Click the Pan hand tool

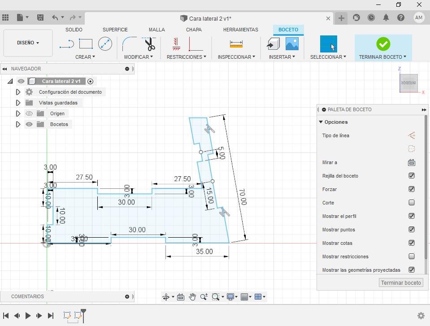[192, 297]
